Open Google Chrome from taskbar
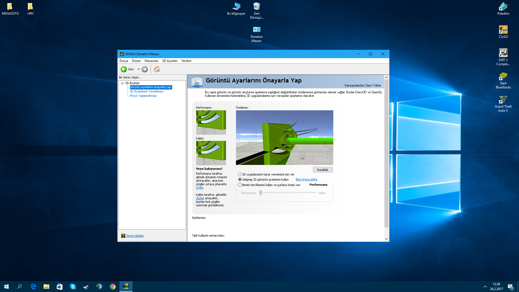 coord(112,287)
